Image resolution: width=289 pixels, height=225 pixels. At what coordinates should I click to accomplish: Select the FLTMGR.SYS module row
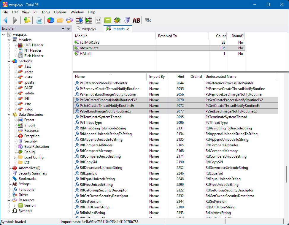pyautogui.click(x=159, y=42)
